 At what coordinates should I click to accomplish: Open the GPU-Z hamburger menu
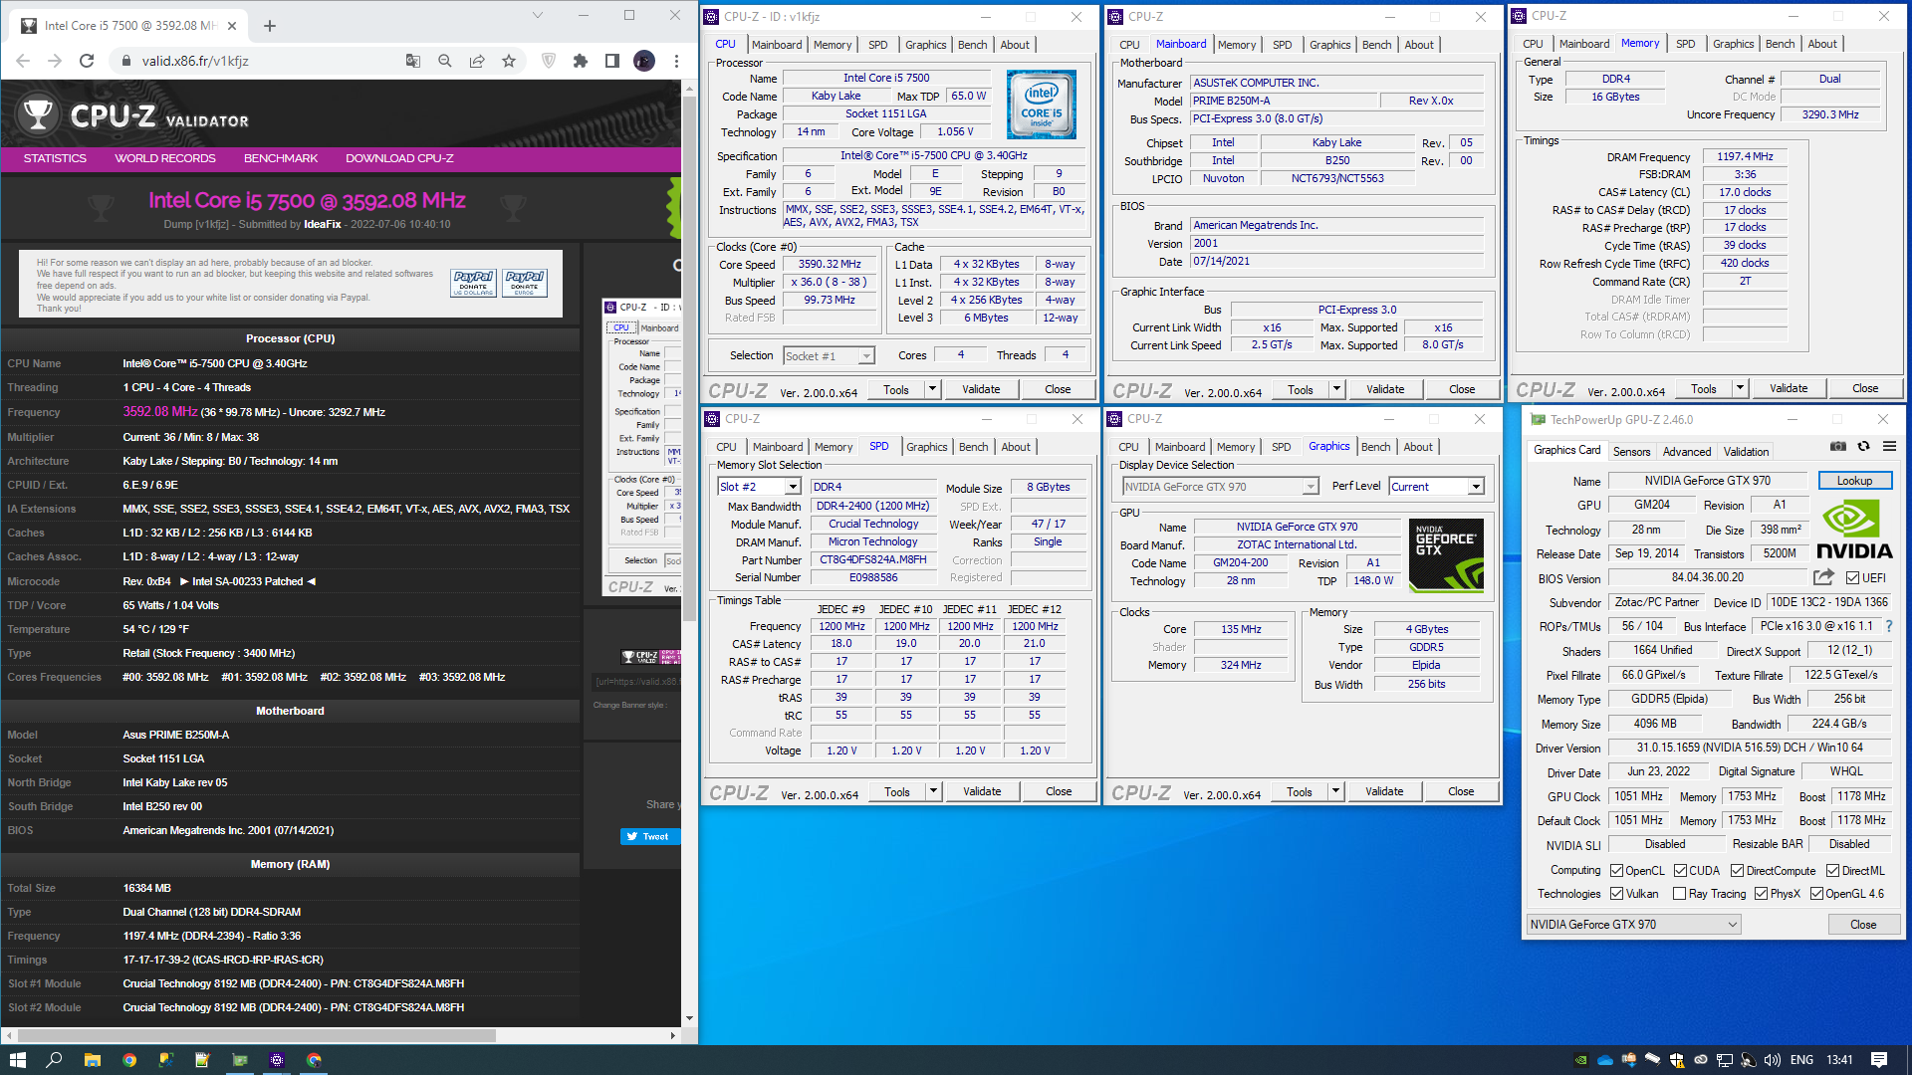pyautogui.click(x=1889, y=447)
